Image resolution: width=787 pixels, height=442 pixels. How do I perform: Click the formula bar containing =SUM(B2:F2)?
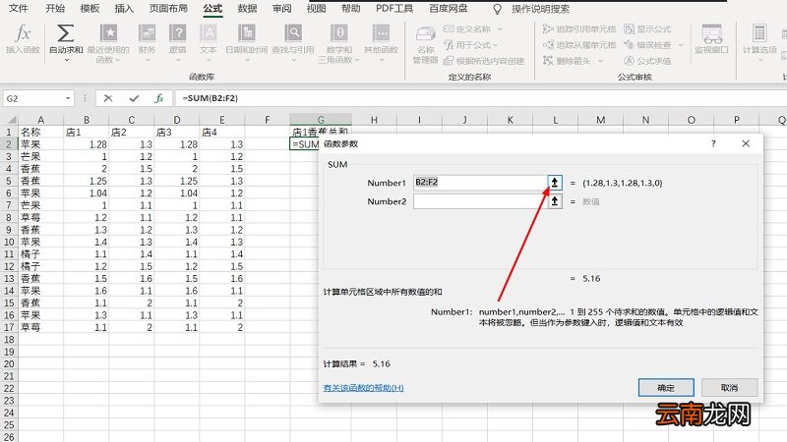point(481,98)
